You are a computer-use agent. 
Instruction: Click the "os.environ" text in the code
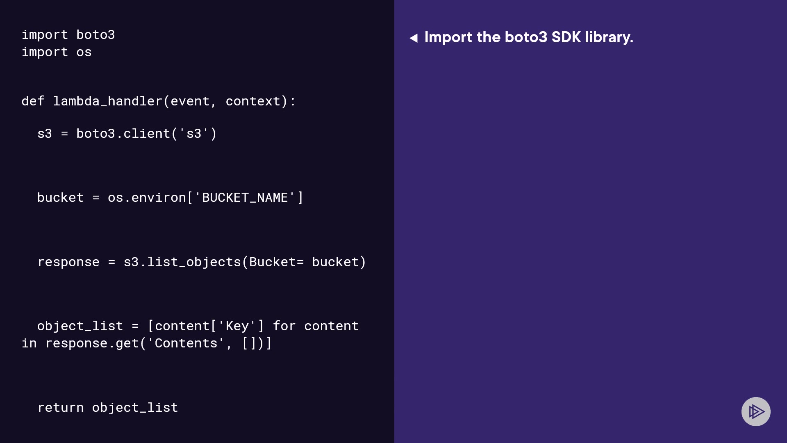(x=147, y=198)
